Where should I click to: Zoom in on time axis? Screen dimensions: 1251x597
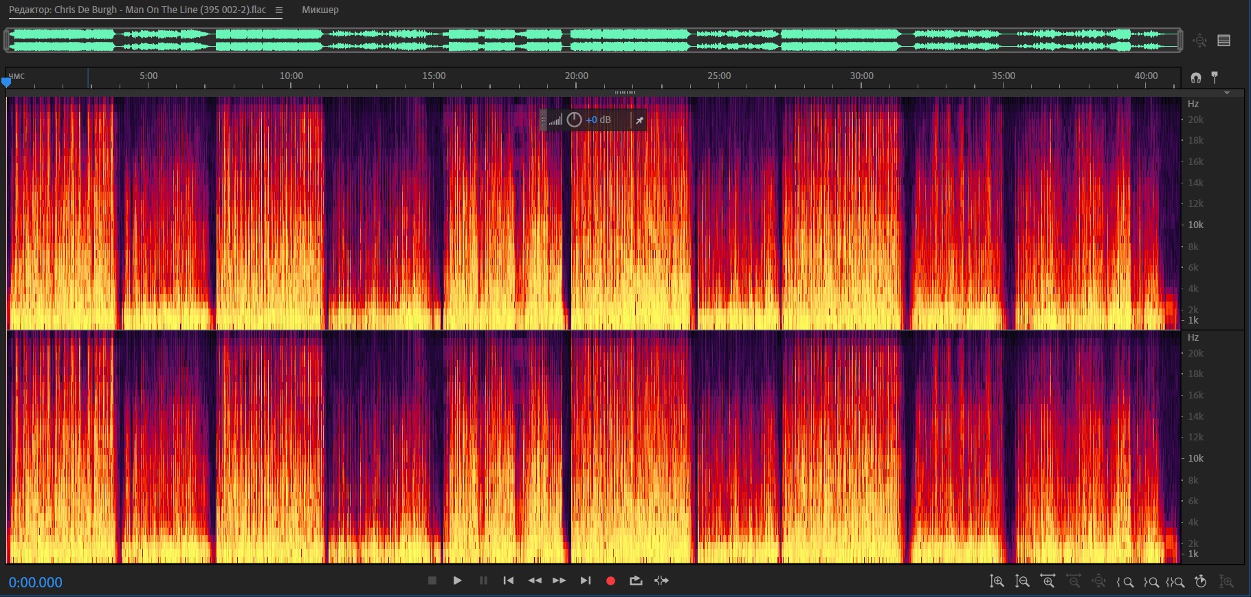click(x=1048, y=581)
